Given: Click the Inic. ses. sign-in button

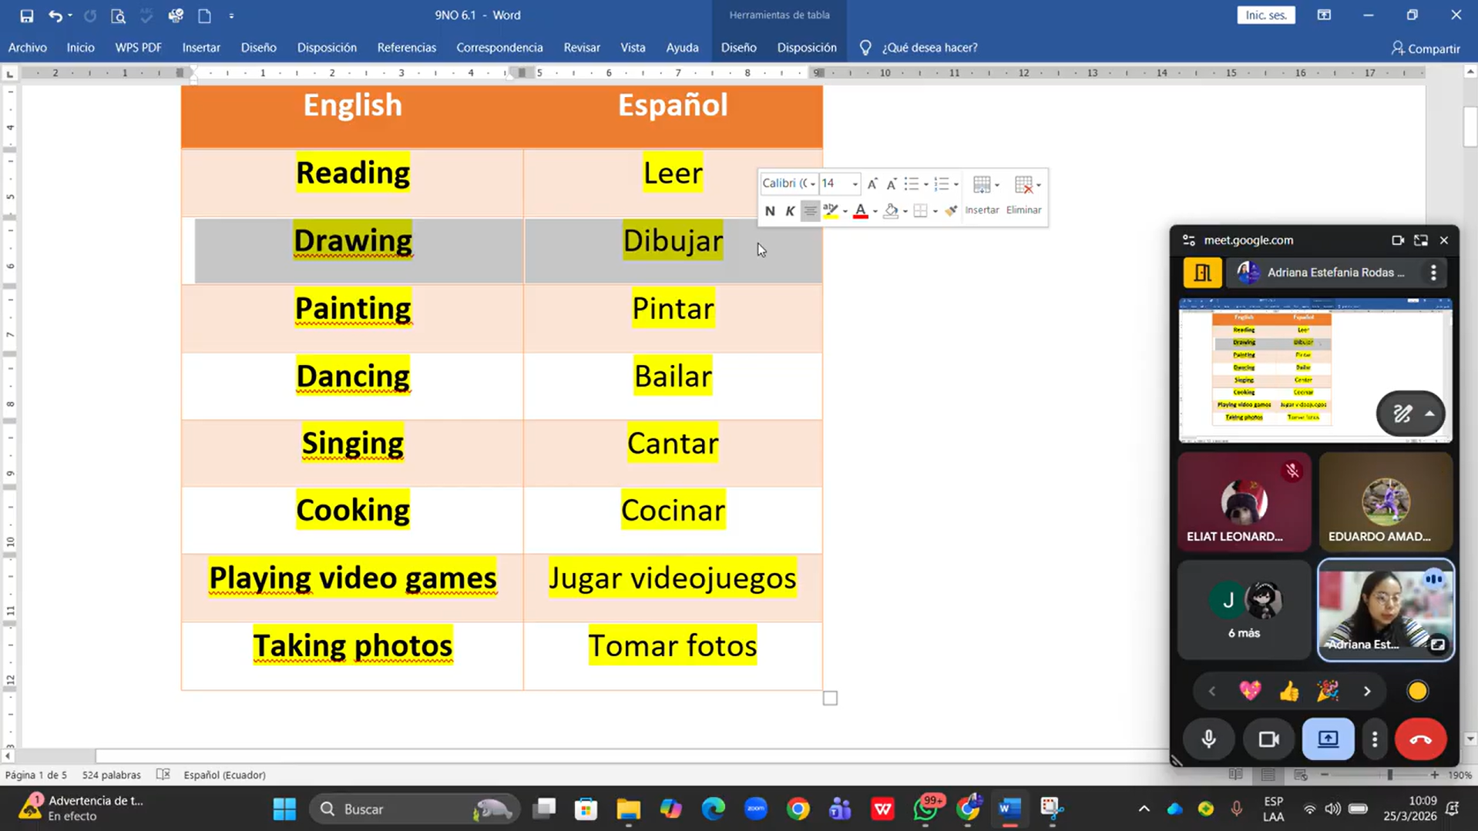Looking at the screenshot, I should (1265, 15).
